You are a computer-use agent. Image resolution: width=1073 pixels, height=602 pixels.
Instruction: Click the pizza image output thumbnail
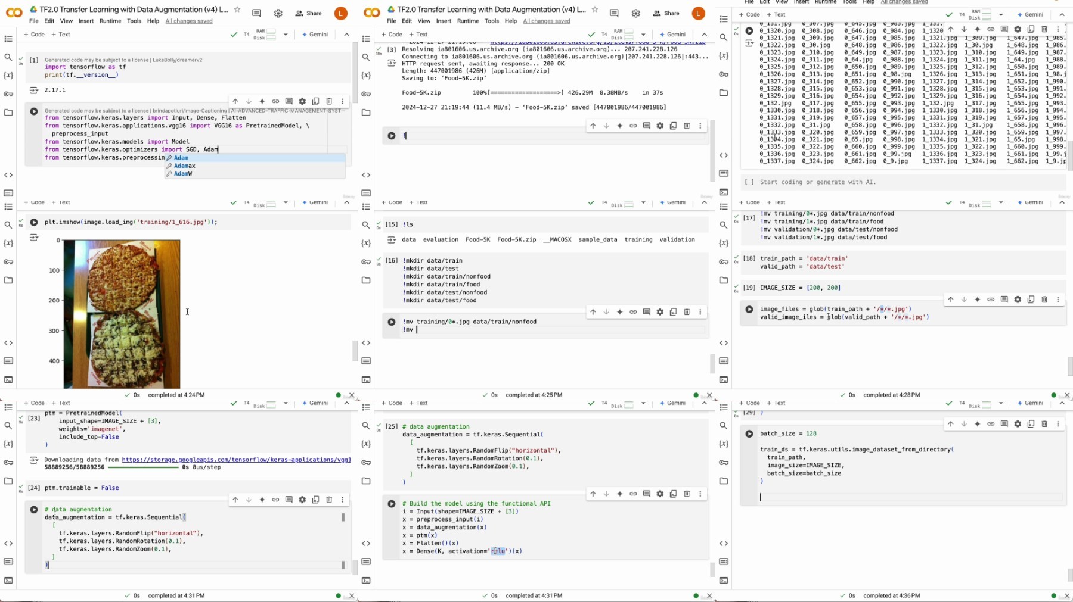click(x=122, y=314)
